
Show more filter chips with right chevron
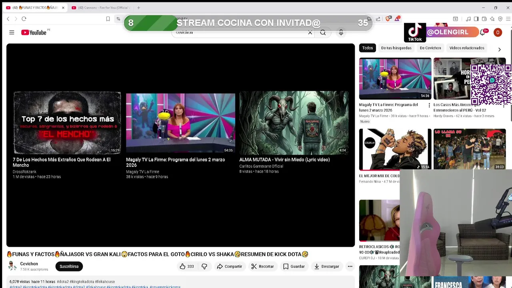499,50
